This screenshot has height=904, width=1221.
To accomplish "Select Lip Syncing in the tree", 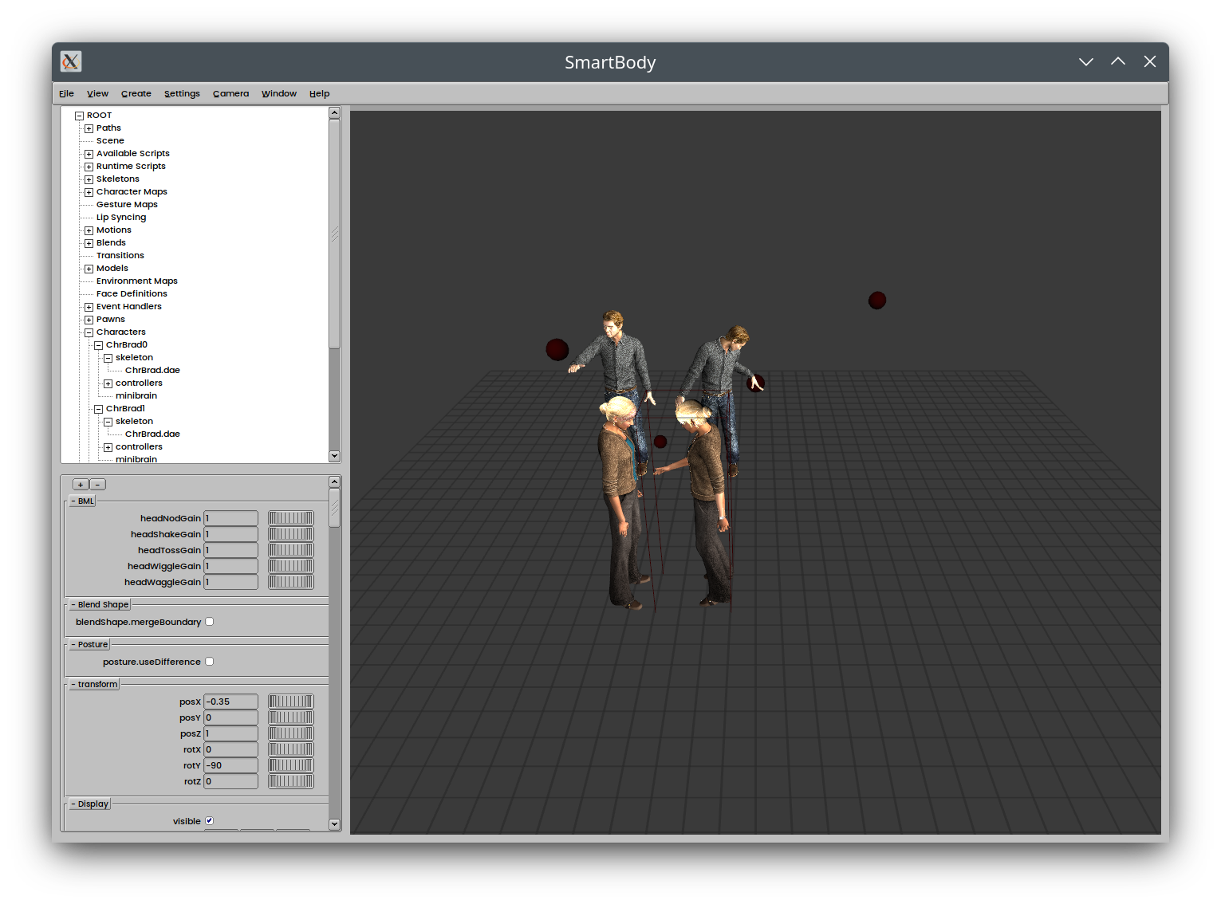I will click(121, 217).
